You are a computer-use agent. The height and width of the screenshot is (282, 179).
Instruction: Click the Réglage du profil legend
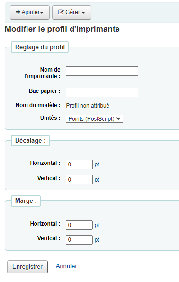[40, 47]
